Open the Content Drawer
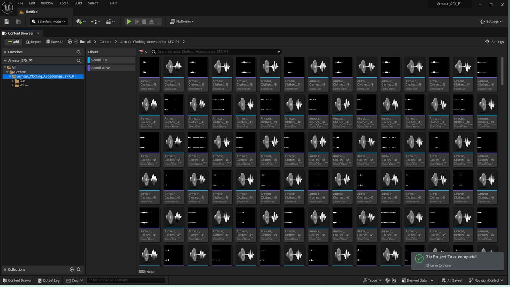510x287 pixels. point(17,280)
